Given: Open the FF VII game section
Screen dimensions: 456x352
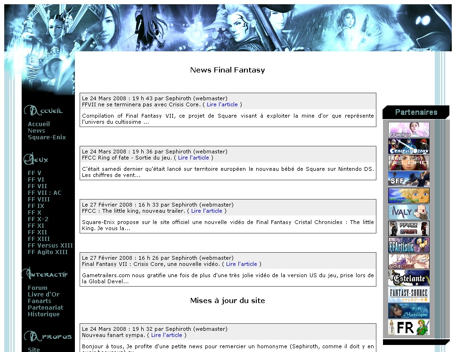Looking at the screenshot, I should (37, 186).
